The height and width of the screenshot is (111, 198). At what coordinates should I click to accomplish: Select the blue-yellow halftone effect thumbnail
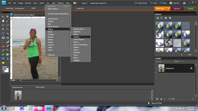point(186,43)
